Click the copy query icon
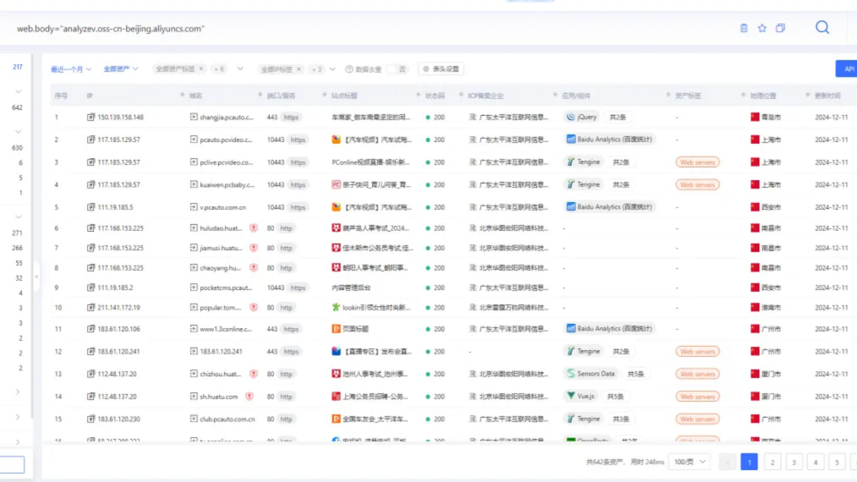Image resolution: width=857 pixels, height=482 pixels. (x=780, y=28)
